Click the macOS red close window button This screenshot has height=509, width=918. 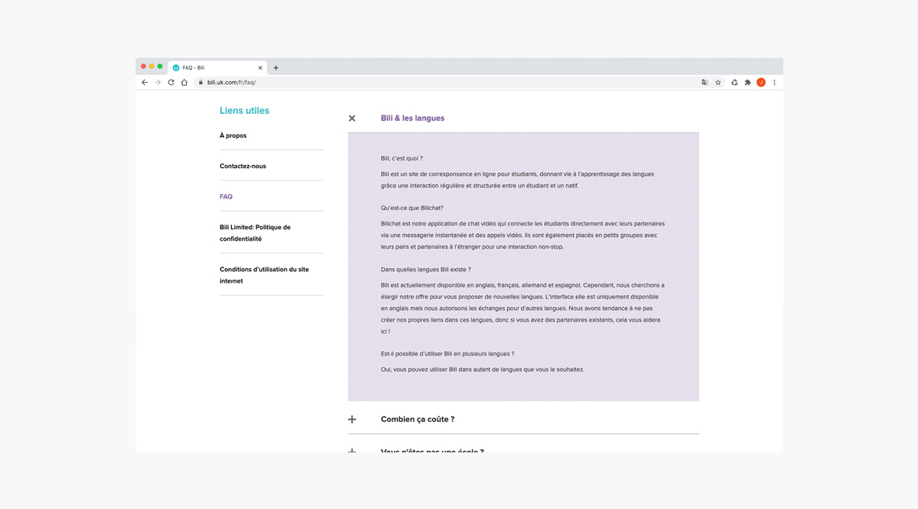click(143, 66)
